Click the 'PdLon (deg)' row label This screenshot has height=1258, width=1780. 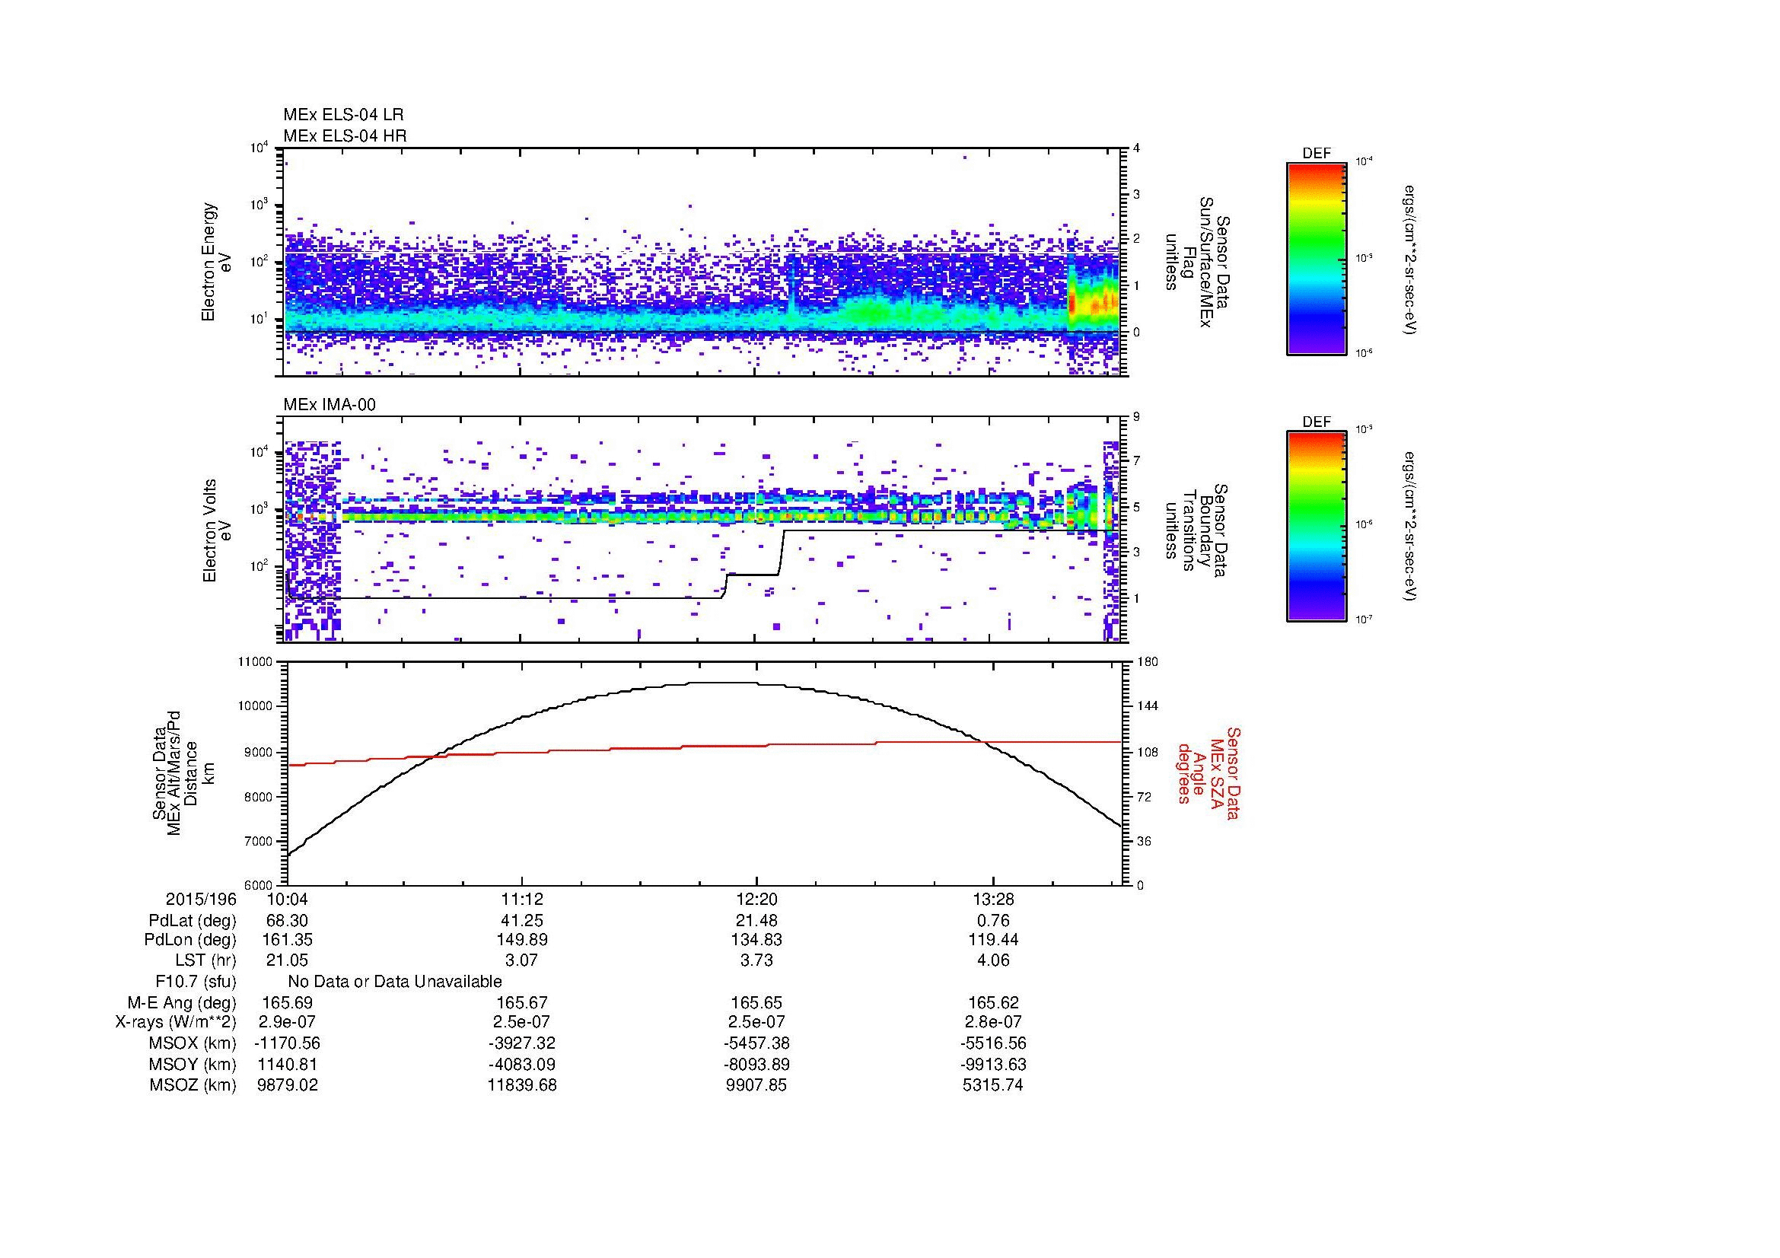[190, 940]
